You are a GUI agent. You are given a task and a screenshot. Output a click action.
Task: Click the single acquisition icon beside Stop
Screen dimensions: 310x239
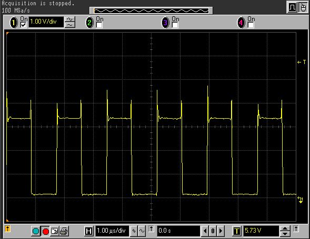55,231
